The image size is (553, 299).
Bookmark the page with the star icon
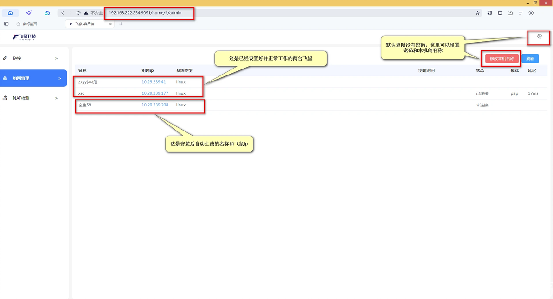pyautogui.click(x=477, y=13)
